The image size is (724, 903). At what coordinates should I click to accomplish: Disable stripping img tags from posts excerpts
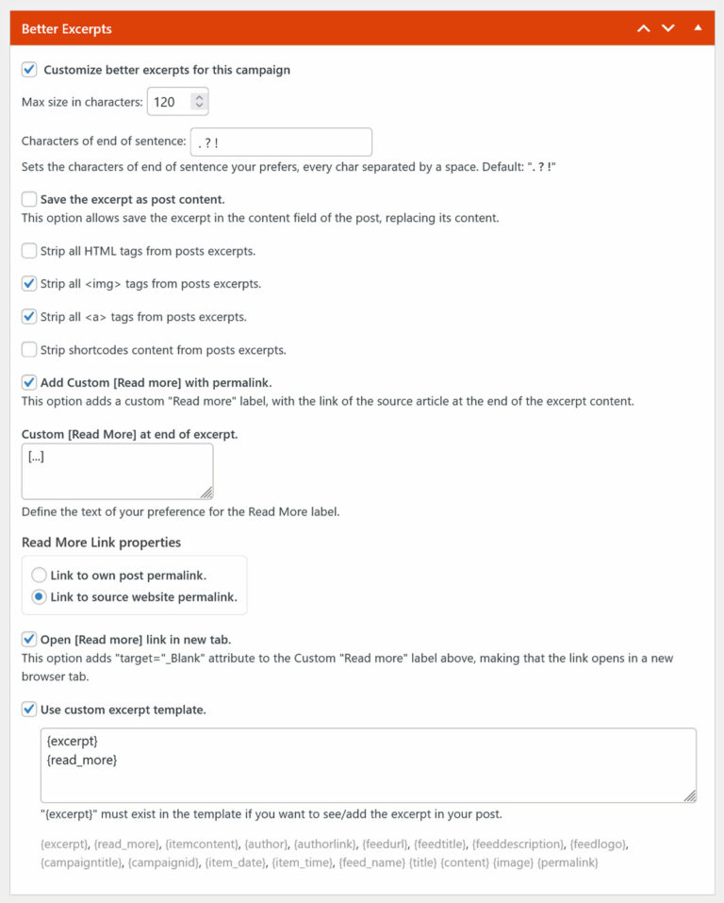[27, 283]
